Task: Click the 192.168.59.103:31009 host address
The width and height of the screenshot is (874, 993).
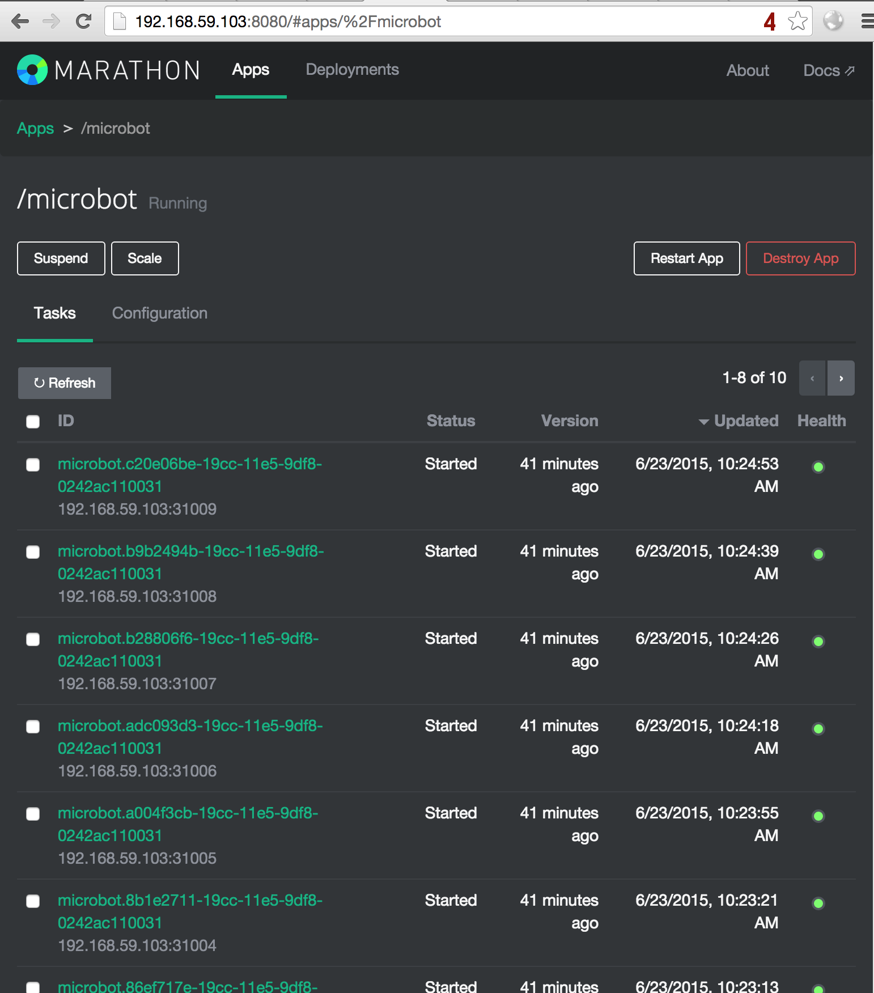Action: coord(137,509)
